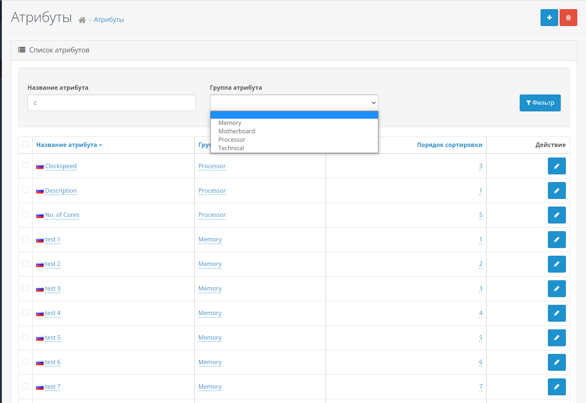Check the test 1 row checkbox
586x403 pixels.
click(25, 239)
